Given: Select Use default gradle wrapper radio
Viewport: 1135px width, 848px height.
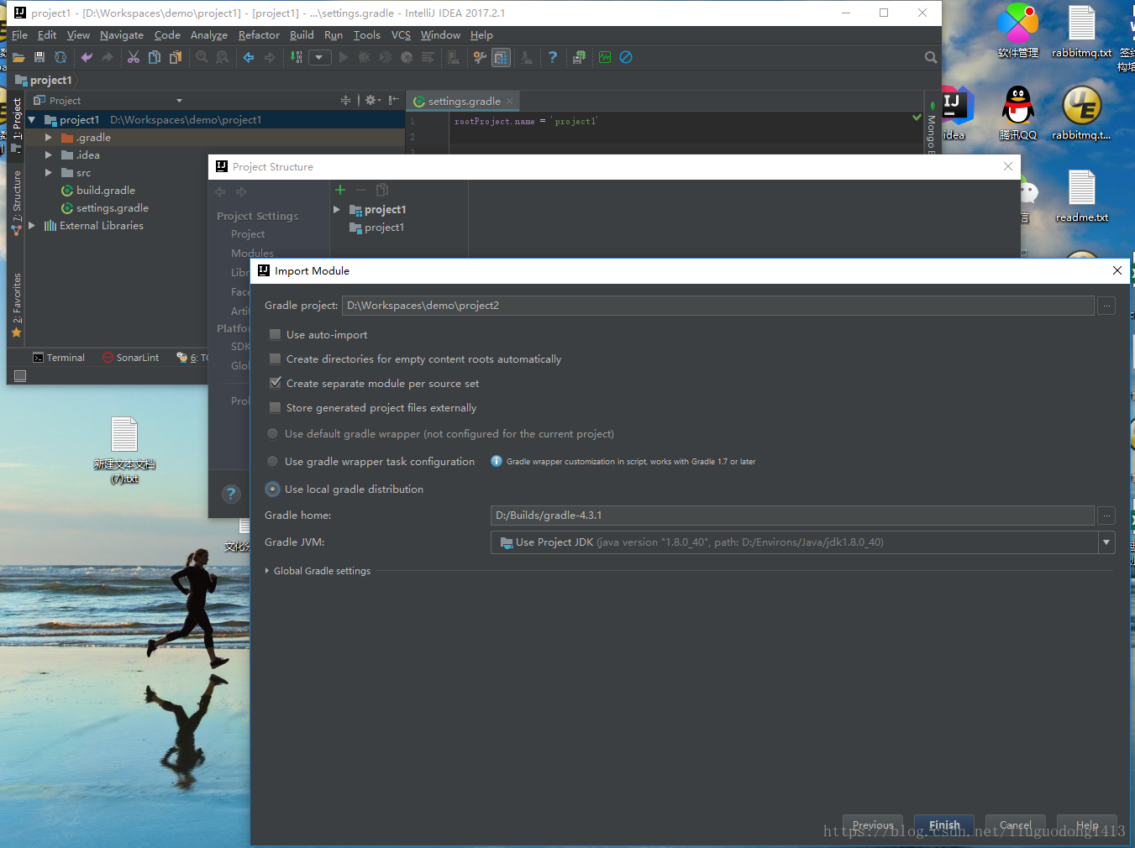Looking at the screenshot, I should pyautogui.click(x=272, y=434).
